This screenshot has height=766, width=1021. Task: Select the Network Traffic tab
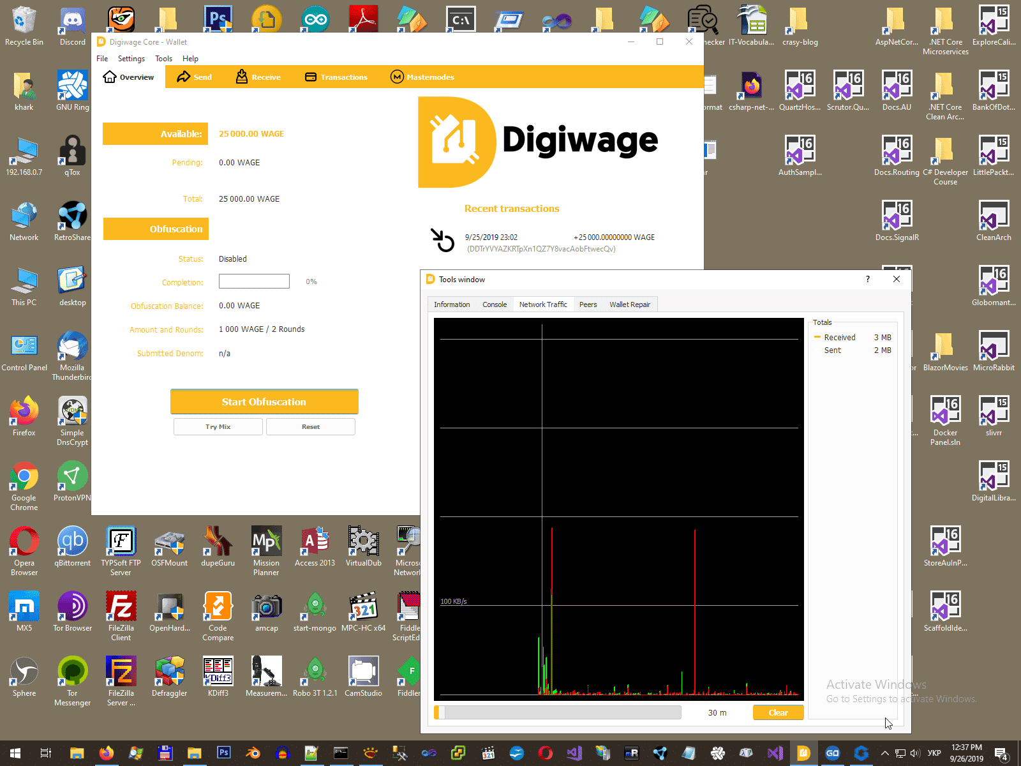pyautogui.click(x=543, y=304)
